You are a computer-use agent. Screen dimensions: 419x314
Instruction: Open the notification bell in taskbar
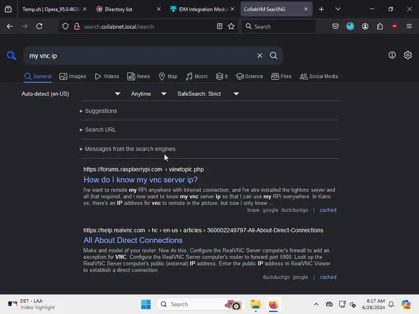[391, 304]
